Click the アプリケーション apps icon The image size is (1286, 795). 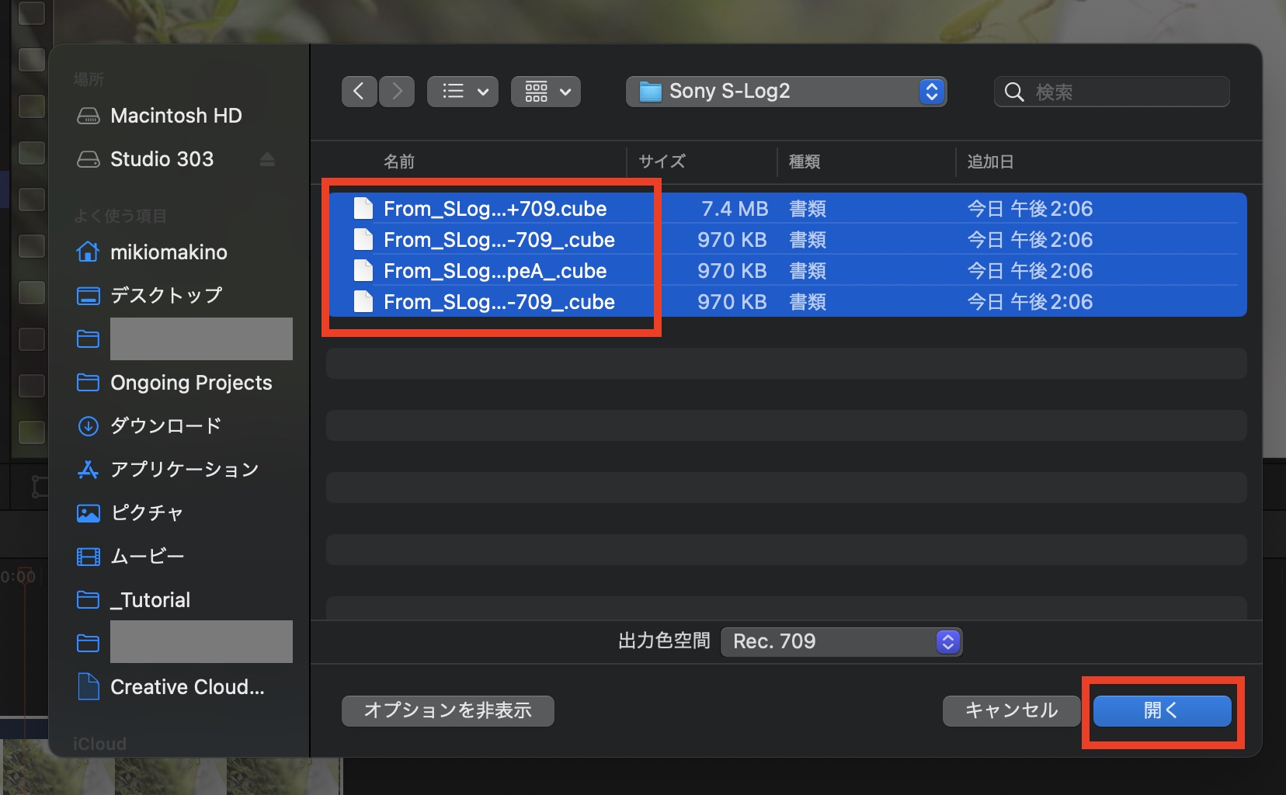coord(89,470)
